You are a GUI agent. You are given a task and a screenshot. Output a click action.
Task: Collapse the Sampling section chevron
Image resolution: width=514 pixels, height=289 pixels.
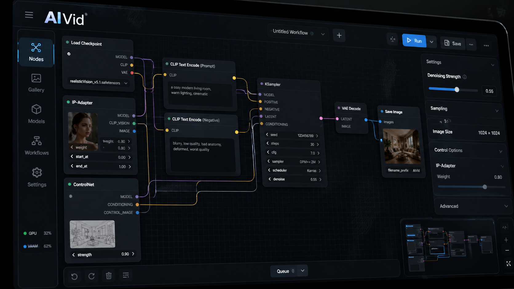click(497, 111)
